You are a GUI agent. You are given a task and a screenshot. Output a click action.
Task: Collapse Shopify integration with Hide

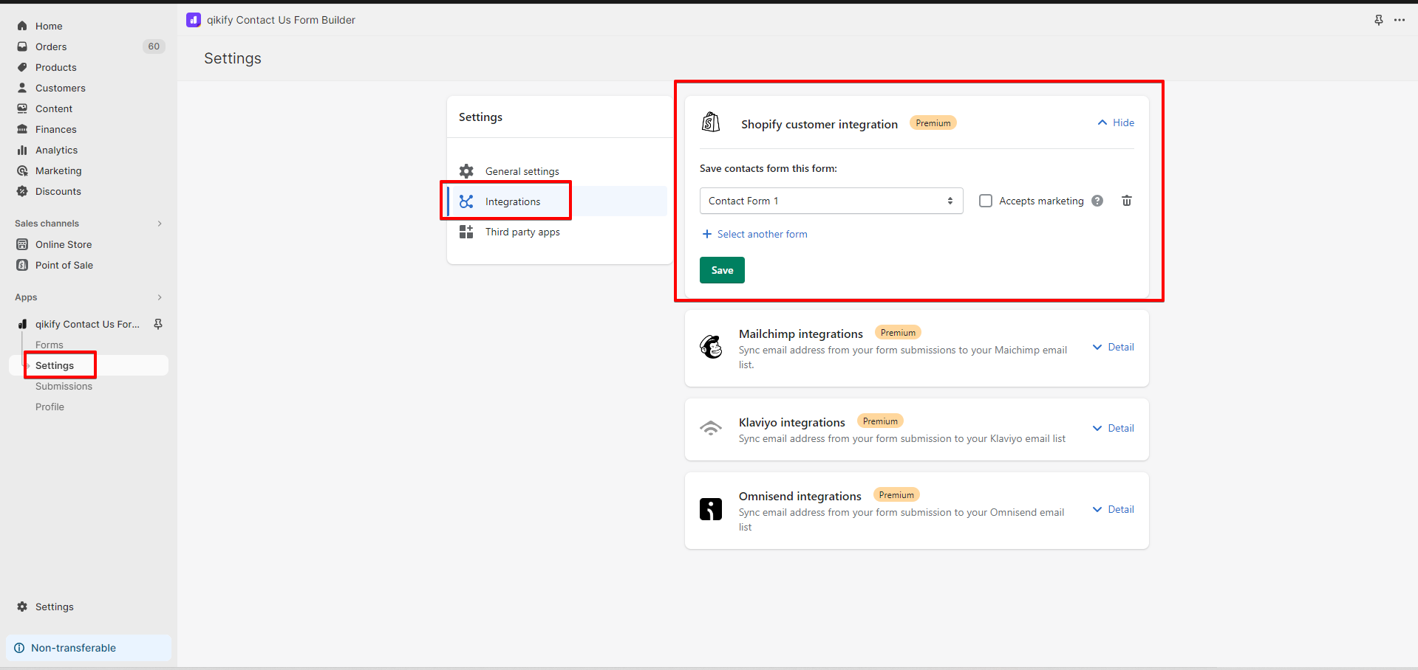[x=1116, y=122]
